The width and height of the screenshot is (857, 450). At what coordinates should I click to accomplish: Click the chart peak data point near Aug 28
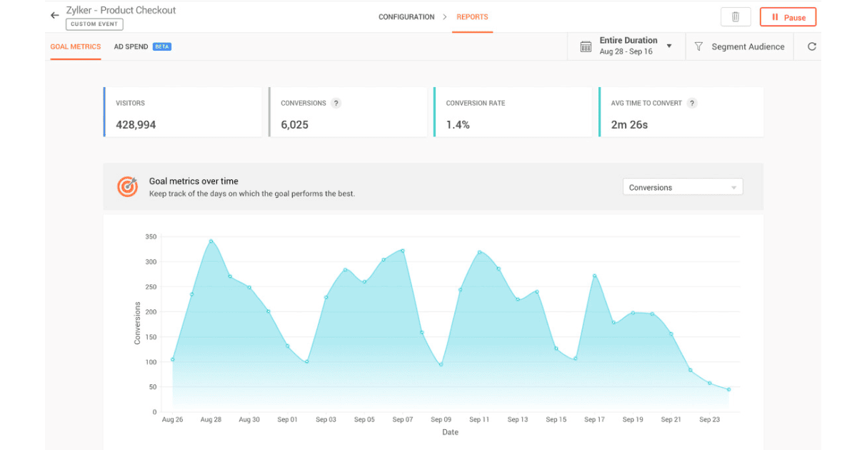pos(211,241)
